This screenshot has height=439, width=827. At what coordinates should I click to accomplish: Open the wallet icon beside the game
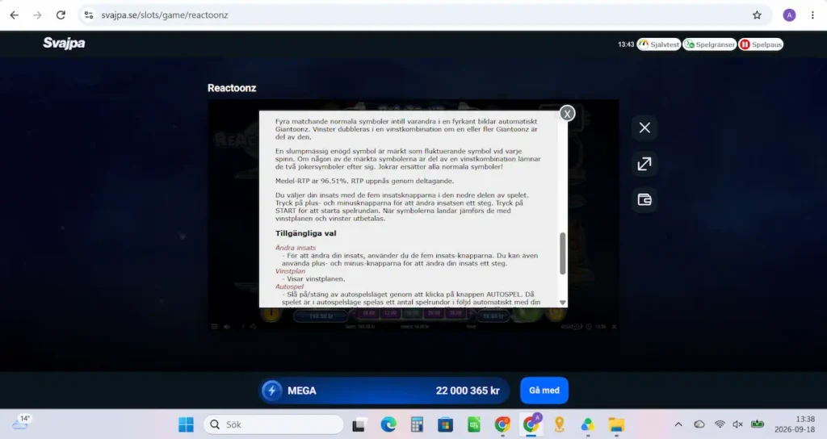point(644,200)
